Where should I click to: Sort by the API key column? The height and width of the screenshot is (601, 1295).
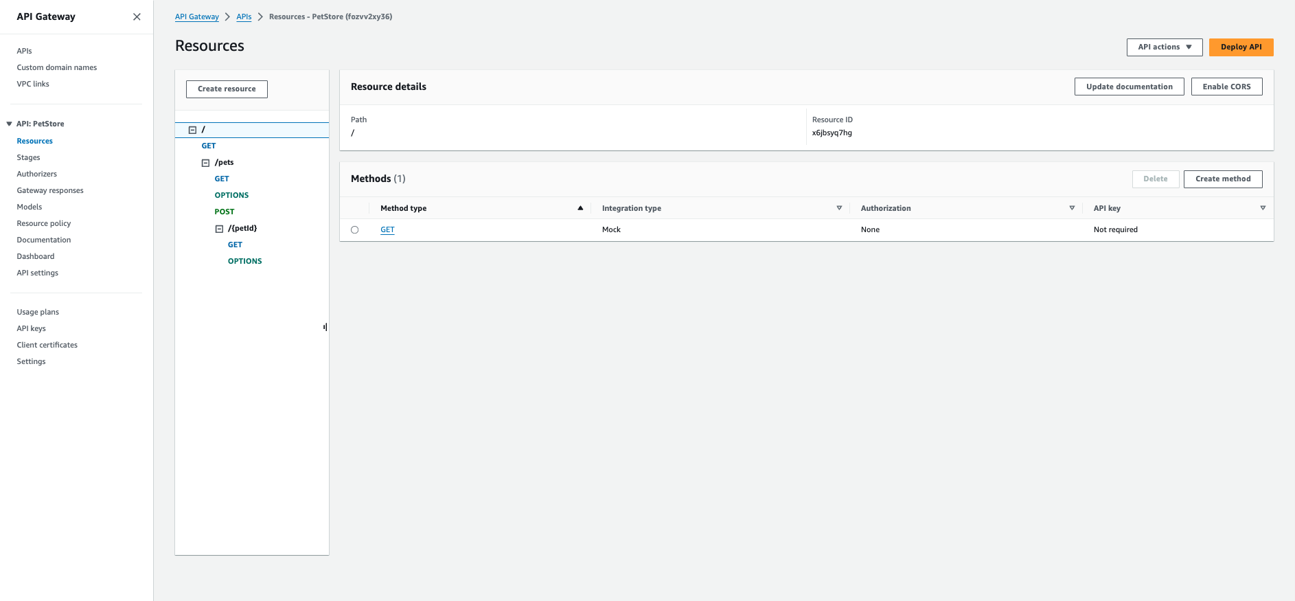click(1262, 208)
